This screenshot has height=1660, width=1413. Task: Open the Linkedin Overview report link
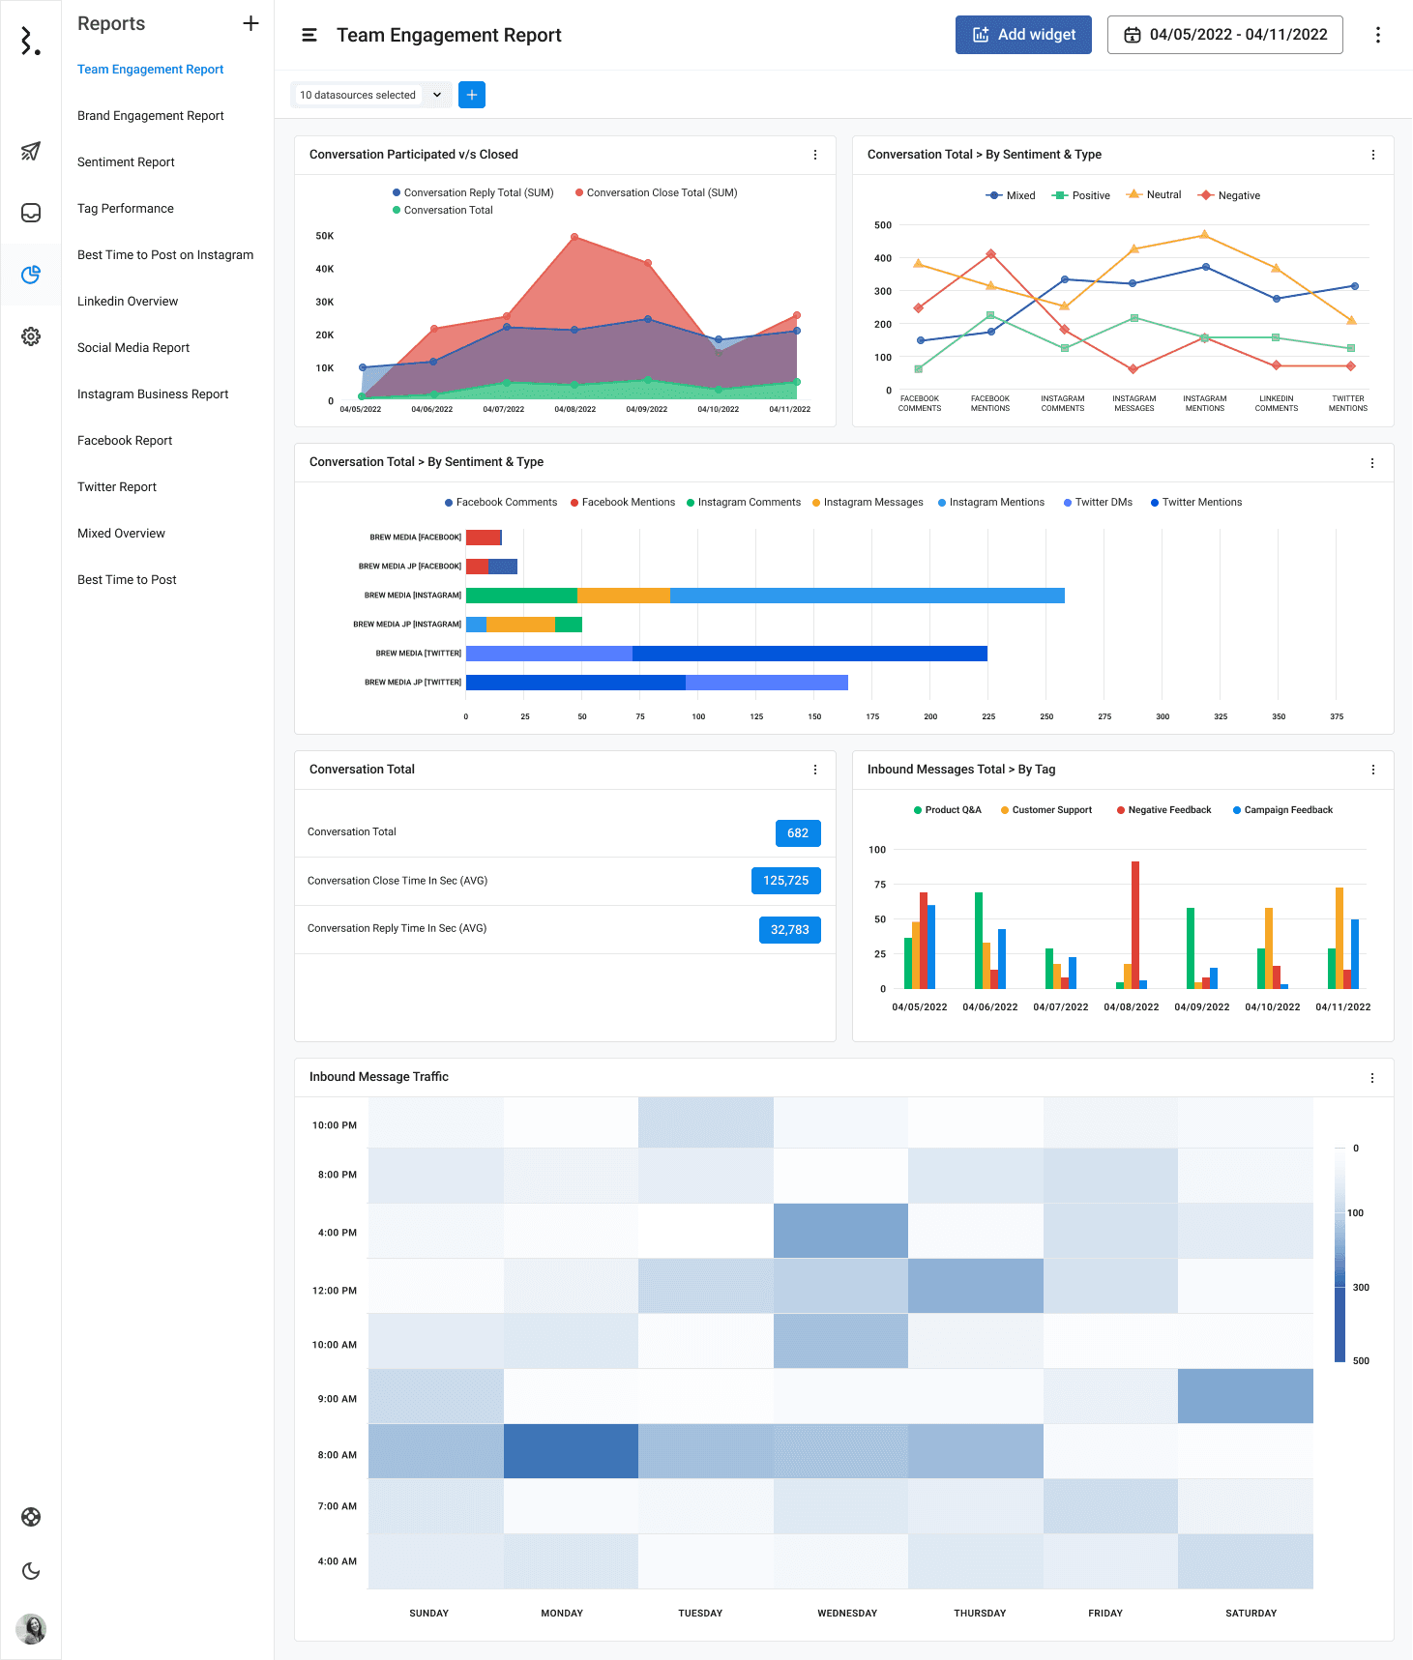[x=128, y=302]
